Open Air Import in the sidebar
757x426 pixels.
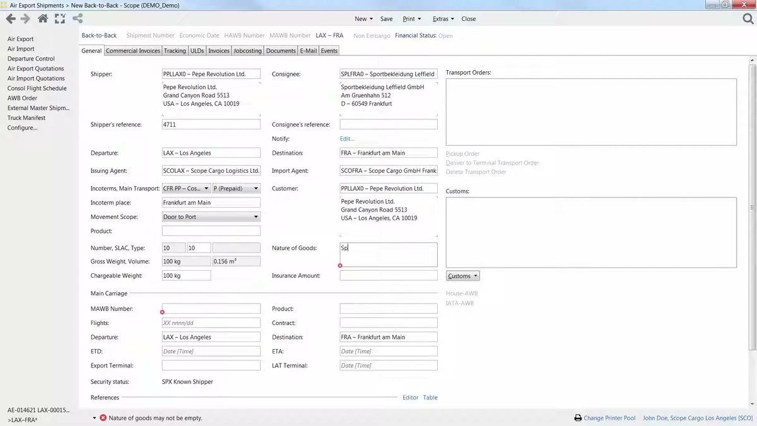[21, 49]
